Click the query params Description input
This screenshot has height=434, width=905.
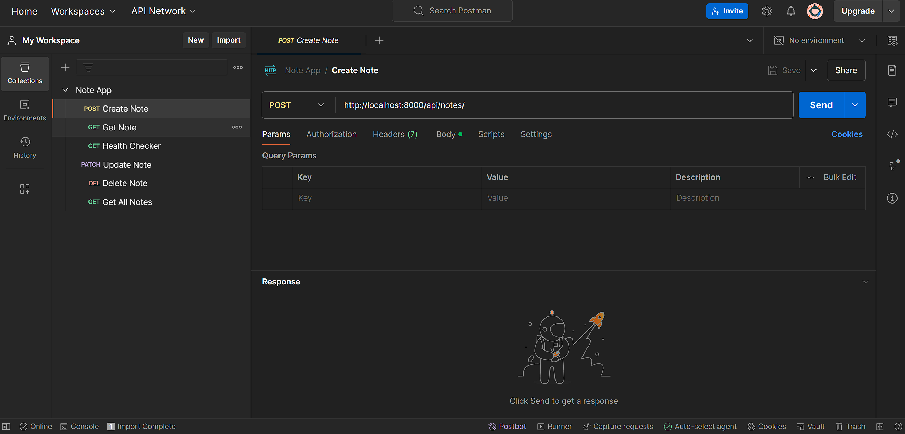point(767,198)
